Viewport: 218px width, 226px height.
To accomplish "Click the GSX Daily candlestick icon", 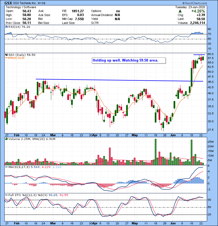I will click(6, 55).
